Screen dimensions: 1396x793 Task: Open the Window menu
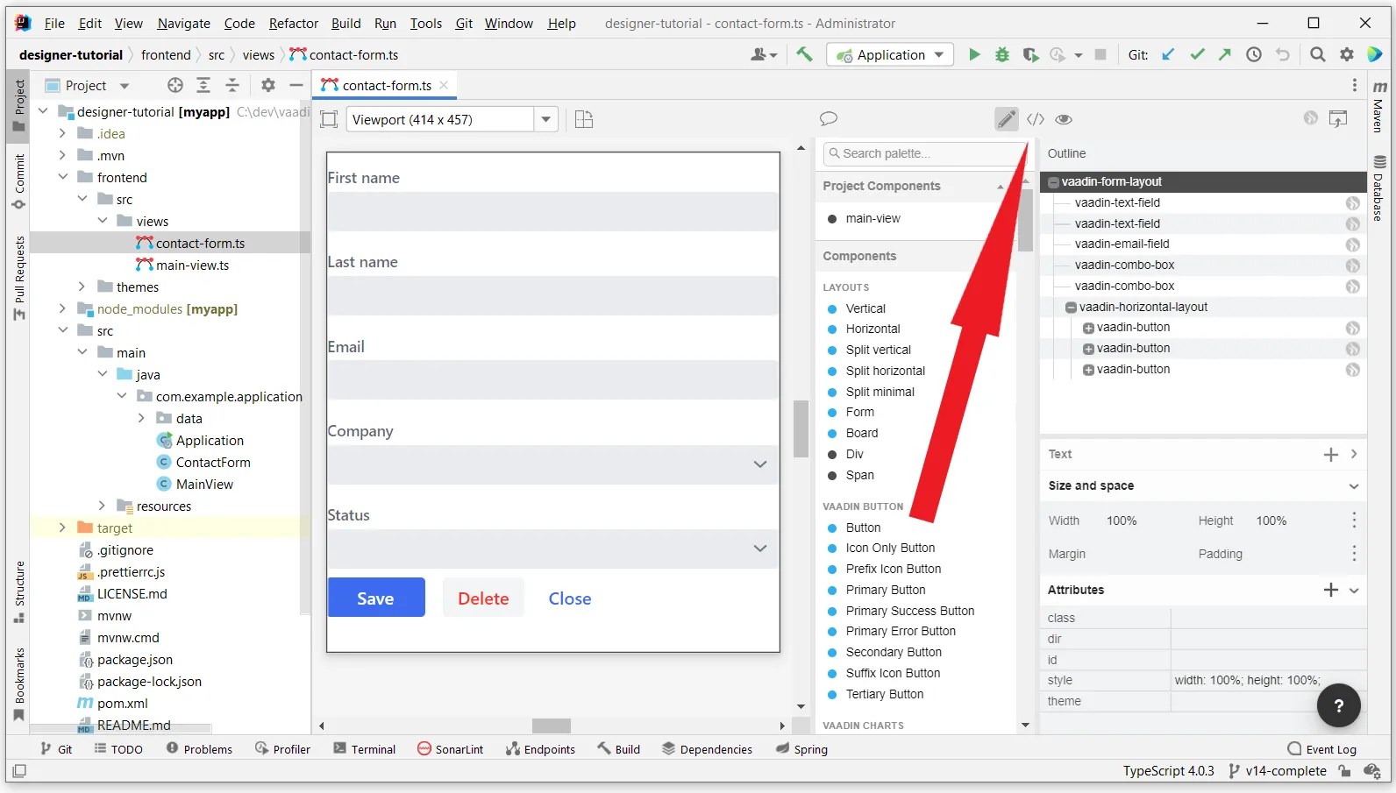click(x=509, y=24)
